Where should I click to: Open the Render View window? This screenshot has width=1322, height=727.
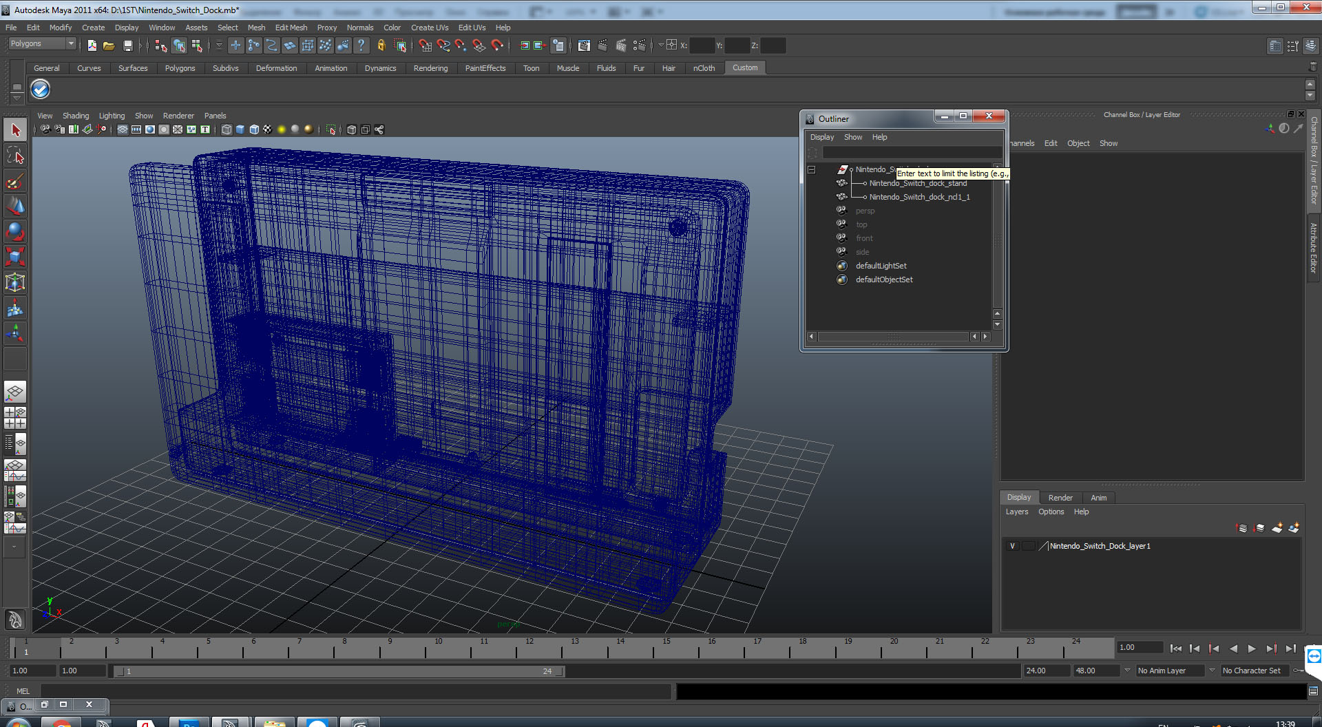pos(584,45)
